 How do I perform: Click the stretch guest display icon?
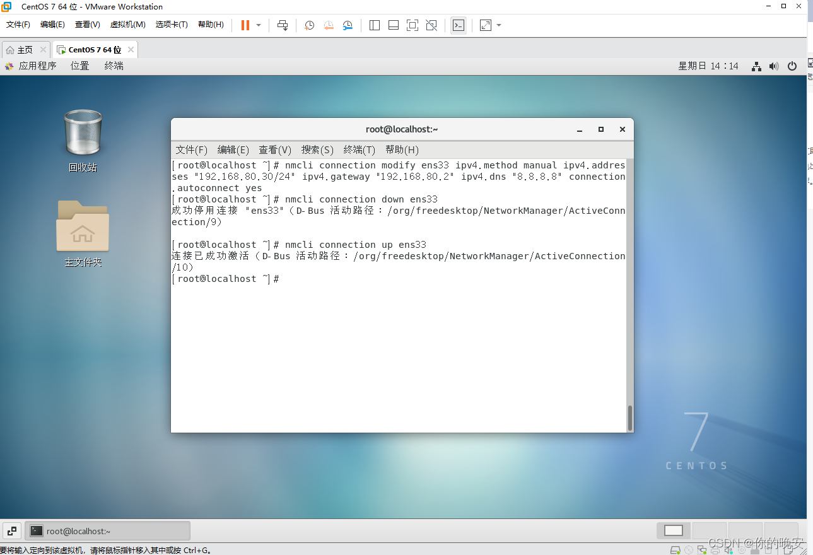pyautogui.click(x=485, y=25)
